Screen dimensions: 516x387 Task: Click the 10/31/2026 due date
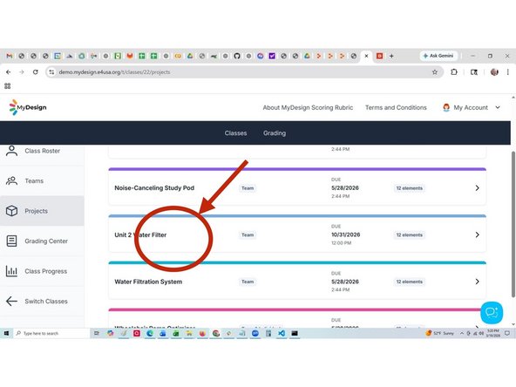click(x=345, y=234)
